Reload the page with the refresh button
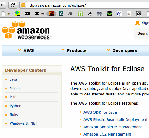Image resolution: width=149 pixels, height=138 pixels. (x=13, y=5)
